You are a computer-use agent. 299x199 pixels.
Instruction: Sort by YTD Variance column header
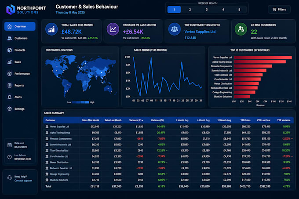point(284,120)
